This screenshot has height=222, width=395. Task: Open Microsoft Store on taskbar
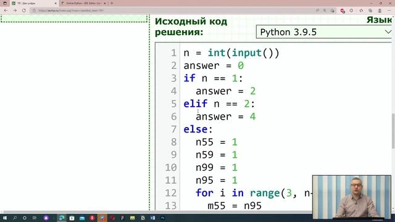coord(72,218)
